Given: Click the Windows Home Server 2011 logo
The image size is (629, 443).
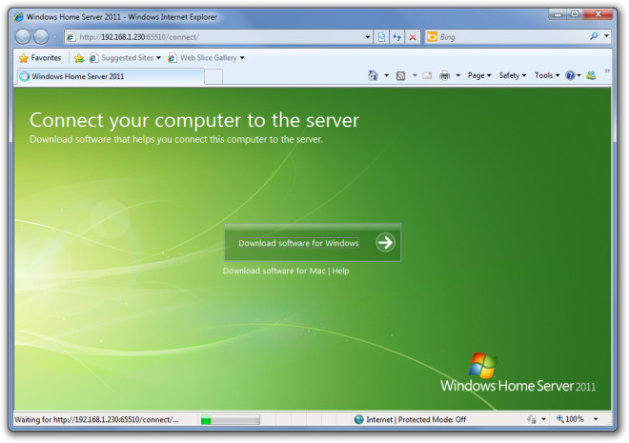Looking at the screenshot, I should (517, 373).
